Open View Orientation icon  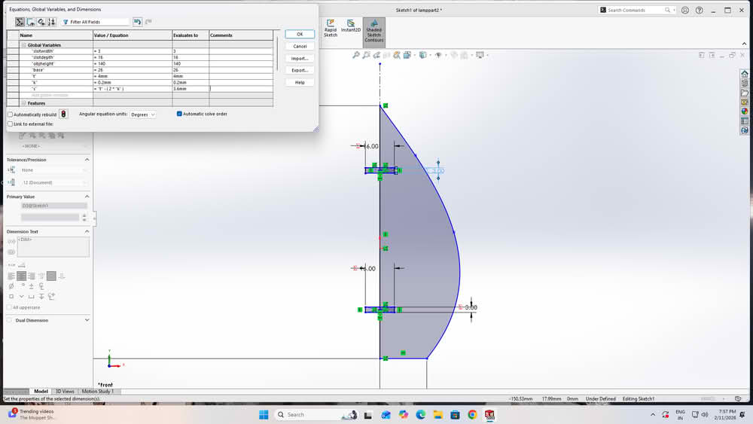coord(407,55)
